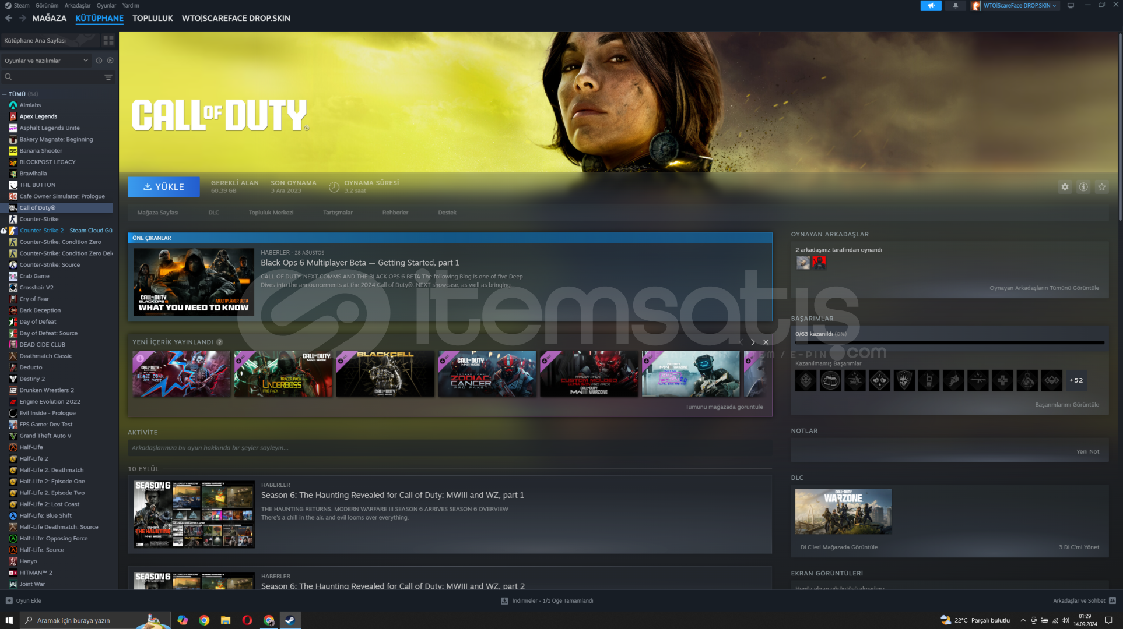This screenshot has width=1123, height=629.
Task: Go to the TOPLULUK tab
Action: click(x=153, y=18)
